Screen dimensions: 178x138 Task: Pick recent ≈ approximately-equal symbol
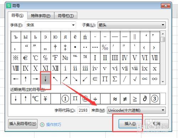pyautogui.click(x=115, y=99)
